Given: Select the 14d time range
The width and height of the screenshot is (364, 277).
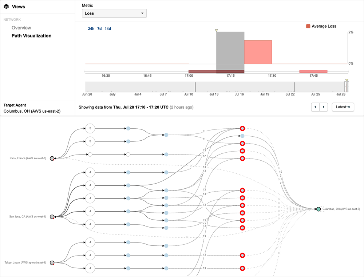Looking at the screenshot, I should [x=108, y=29].
